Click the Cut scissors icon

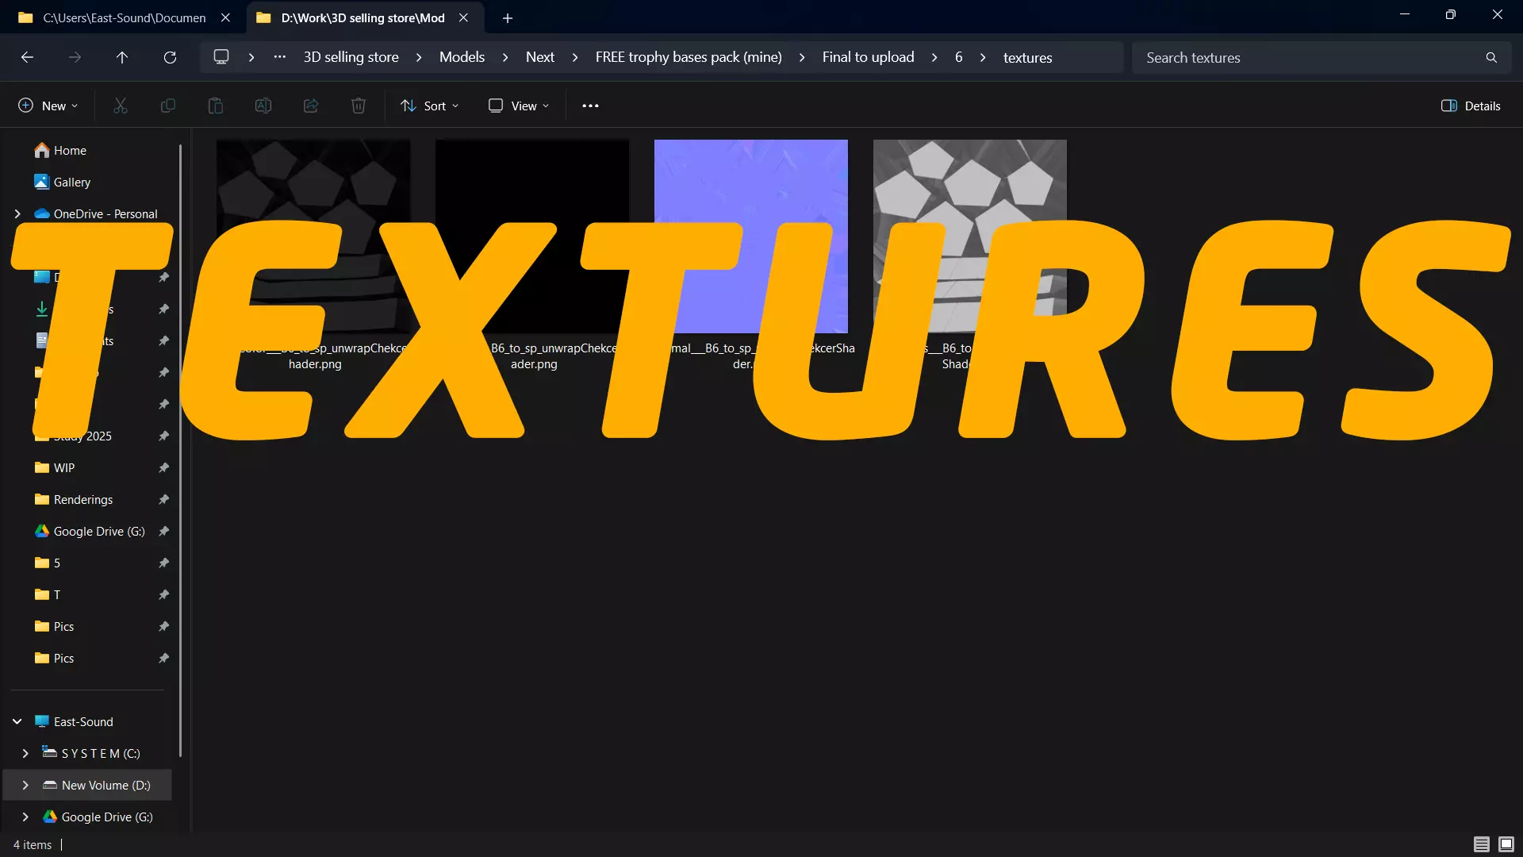click(121, 106)
